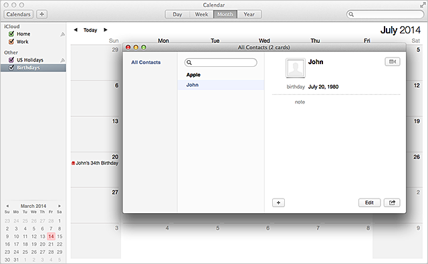
Task: Start a FaceTime video call with John
Action: (393, 62)
